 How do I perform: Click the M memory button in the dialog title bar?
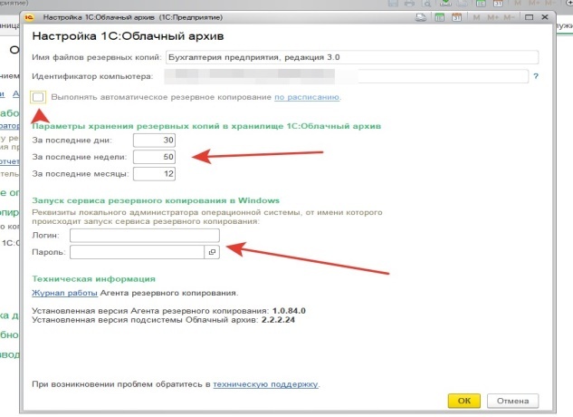coord(476,17)
